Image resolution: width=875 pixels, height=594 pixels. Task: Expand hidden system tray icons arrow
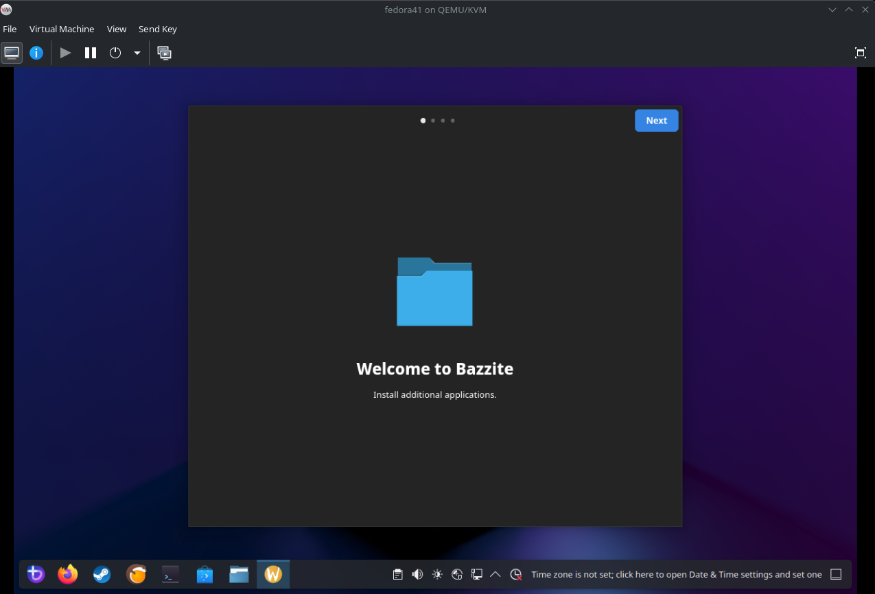point(495,574)
